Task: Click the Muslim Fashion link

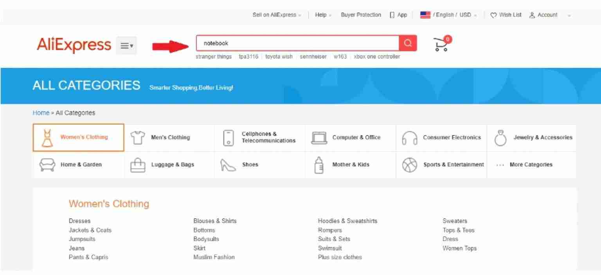Action: (214, 257)
